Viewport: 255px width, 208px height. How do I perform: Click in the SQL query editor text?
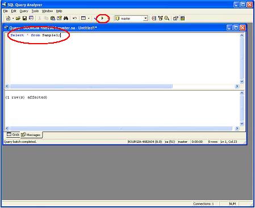click(x=35, y=35)
